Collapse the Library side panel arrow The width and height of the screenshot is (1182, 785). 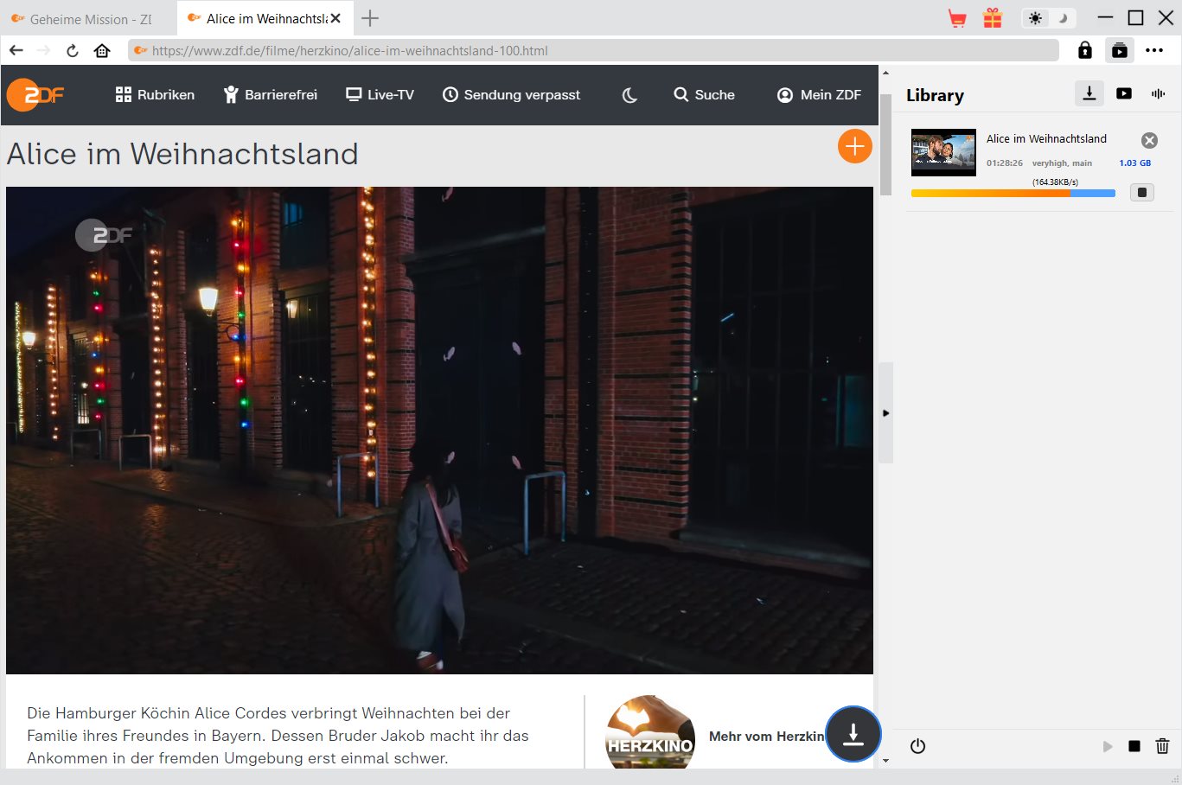pyautogui.click(x=885, y=413)
